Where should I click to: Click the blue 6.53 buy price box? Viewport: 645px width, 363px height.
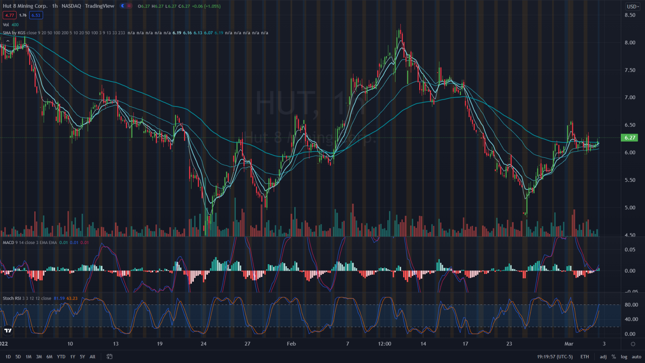(x=36, y=15)
